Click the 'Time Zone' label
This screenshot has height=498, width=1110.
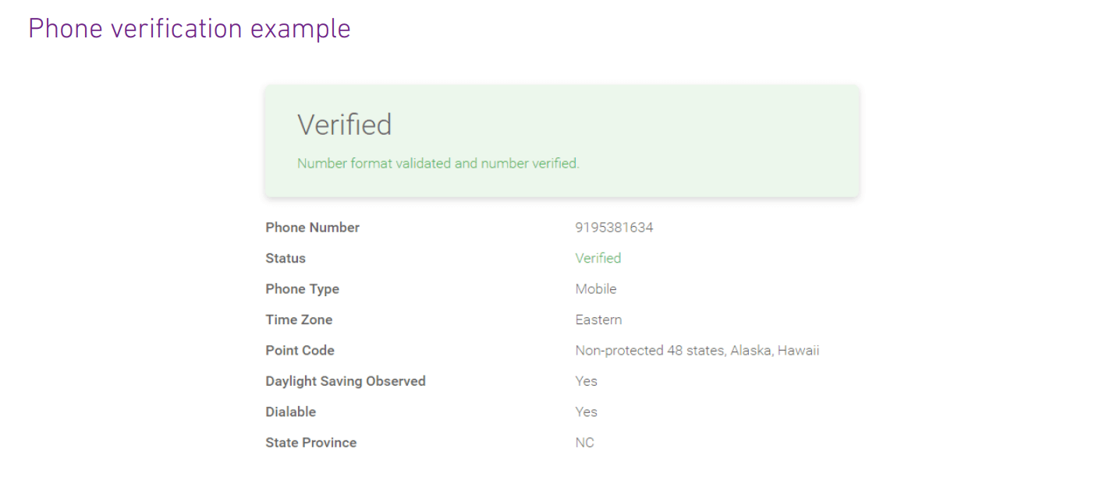point(299,320)
